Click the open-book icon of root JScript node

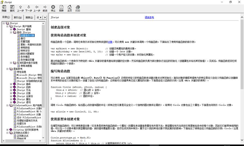pos(7,23)
